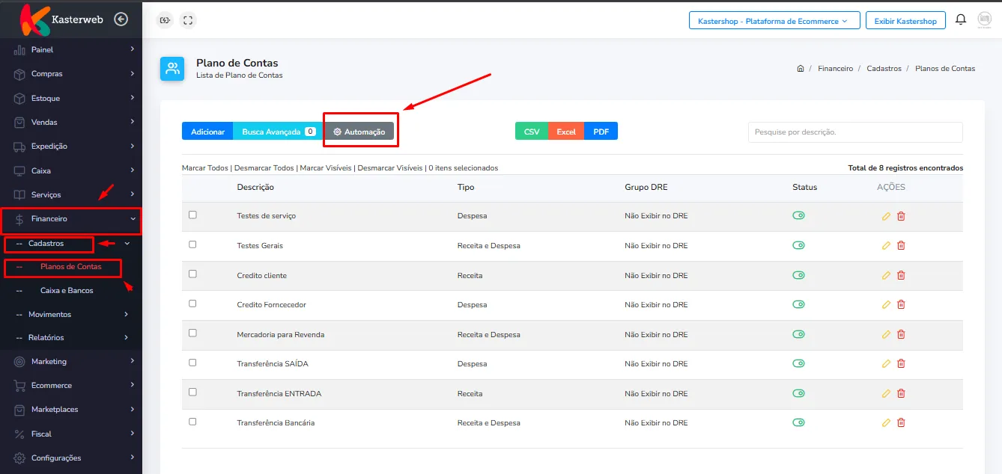Screen dimensions: 1002x474
Task: Tick the Credito cliente checkbox
Action: (192, 274)
